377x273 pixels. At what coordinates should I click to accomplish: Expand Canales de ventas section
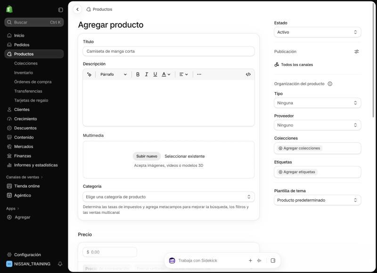click(25, 177)
